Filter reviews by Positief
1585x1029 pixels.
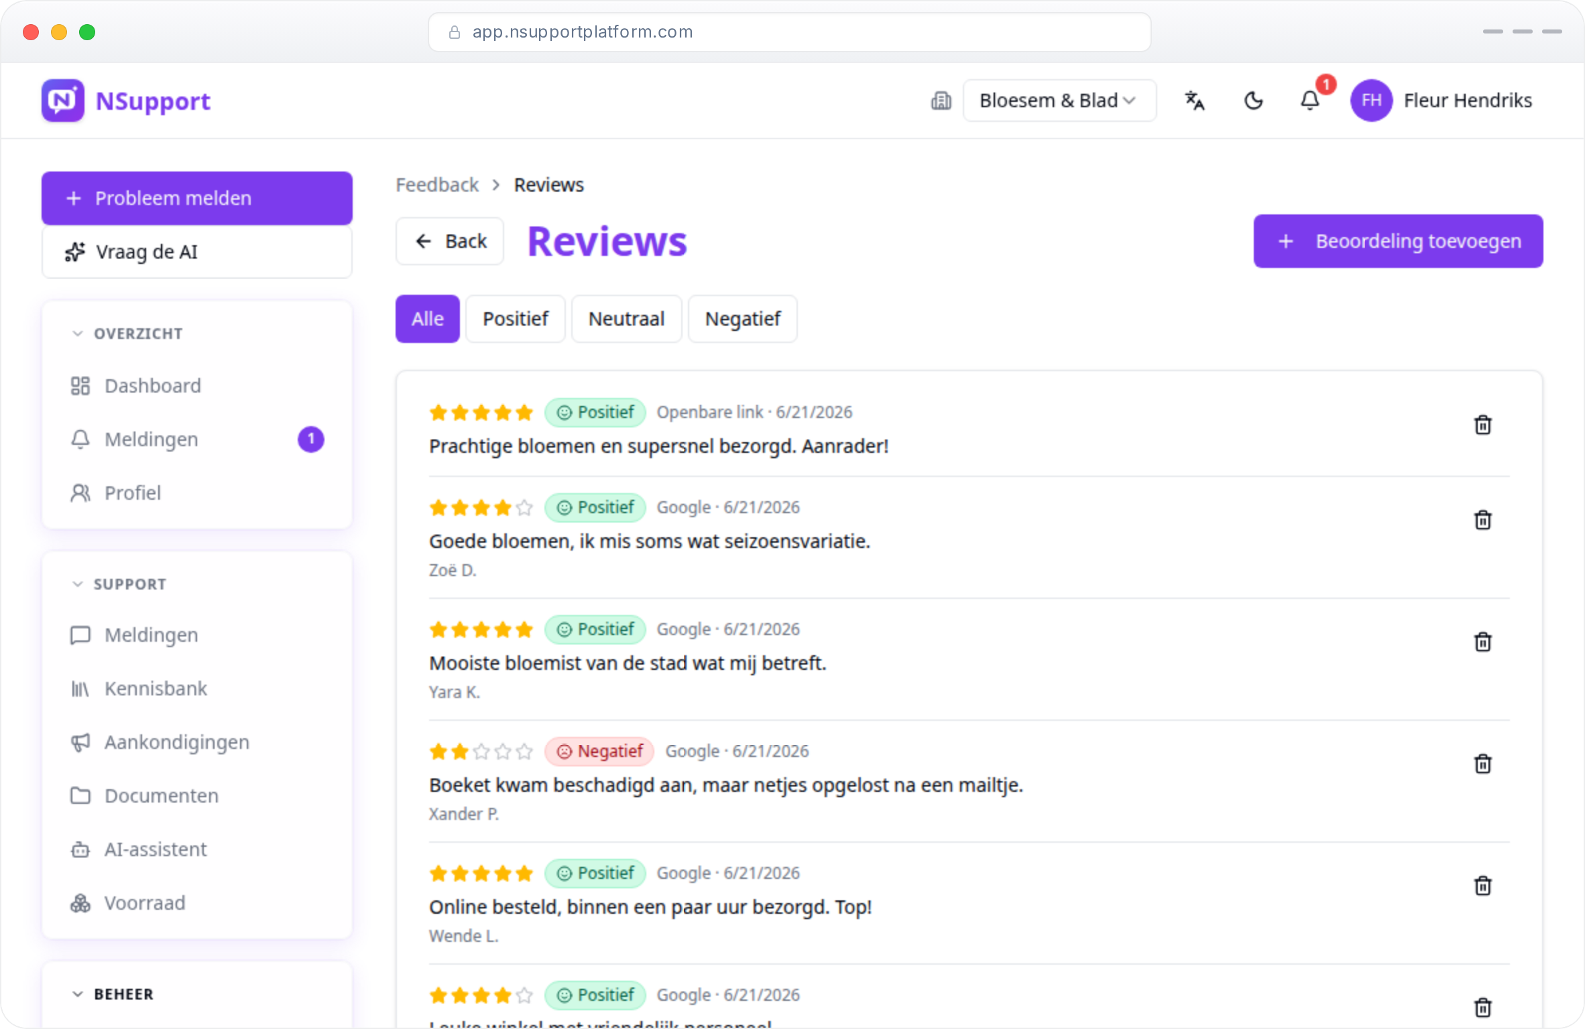[x=515, y=319]
